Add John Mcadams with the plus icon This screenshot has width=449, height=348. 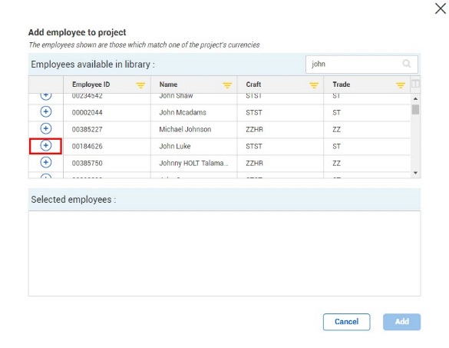point(46,111)
